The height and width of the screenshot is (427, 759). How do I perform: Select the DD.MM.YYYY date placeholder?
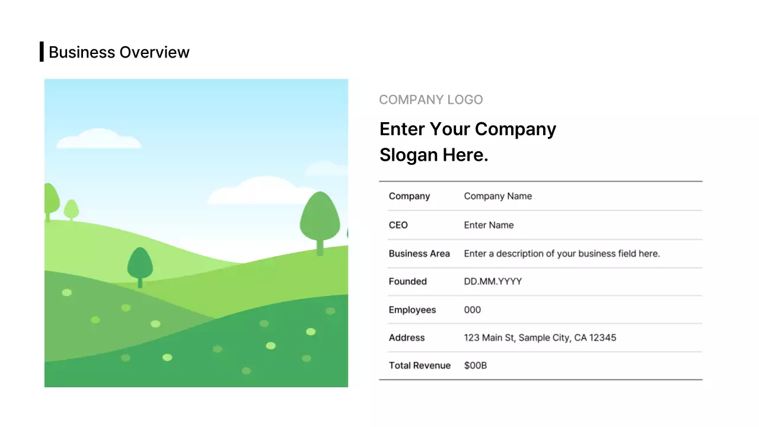[x=493, y=282]
